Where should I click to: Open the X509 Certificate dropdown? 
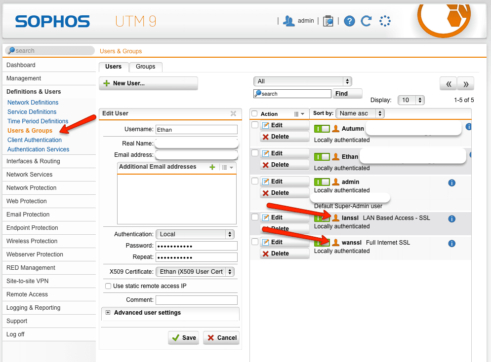click(195, 272)
